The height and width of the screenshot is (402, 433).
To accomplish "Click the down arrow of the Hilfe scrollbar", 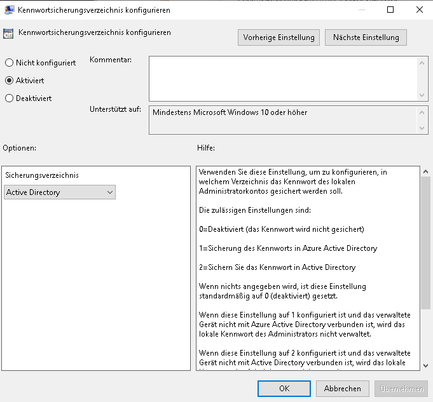I will tap(425, 365).
